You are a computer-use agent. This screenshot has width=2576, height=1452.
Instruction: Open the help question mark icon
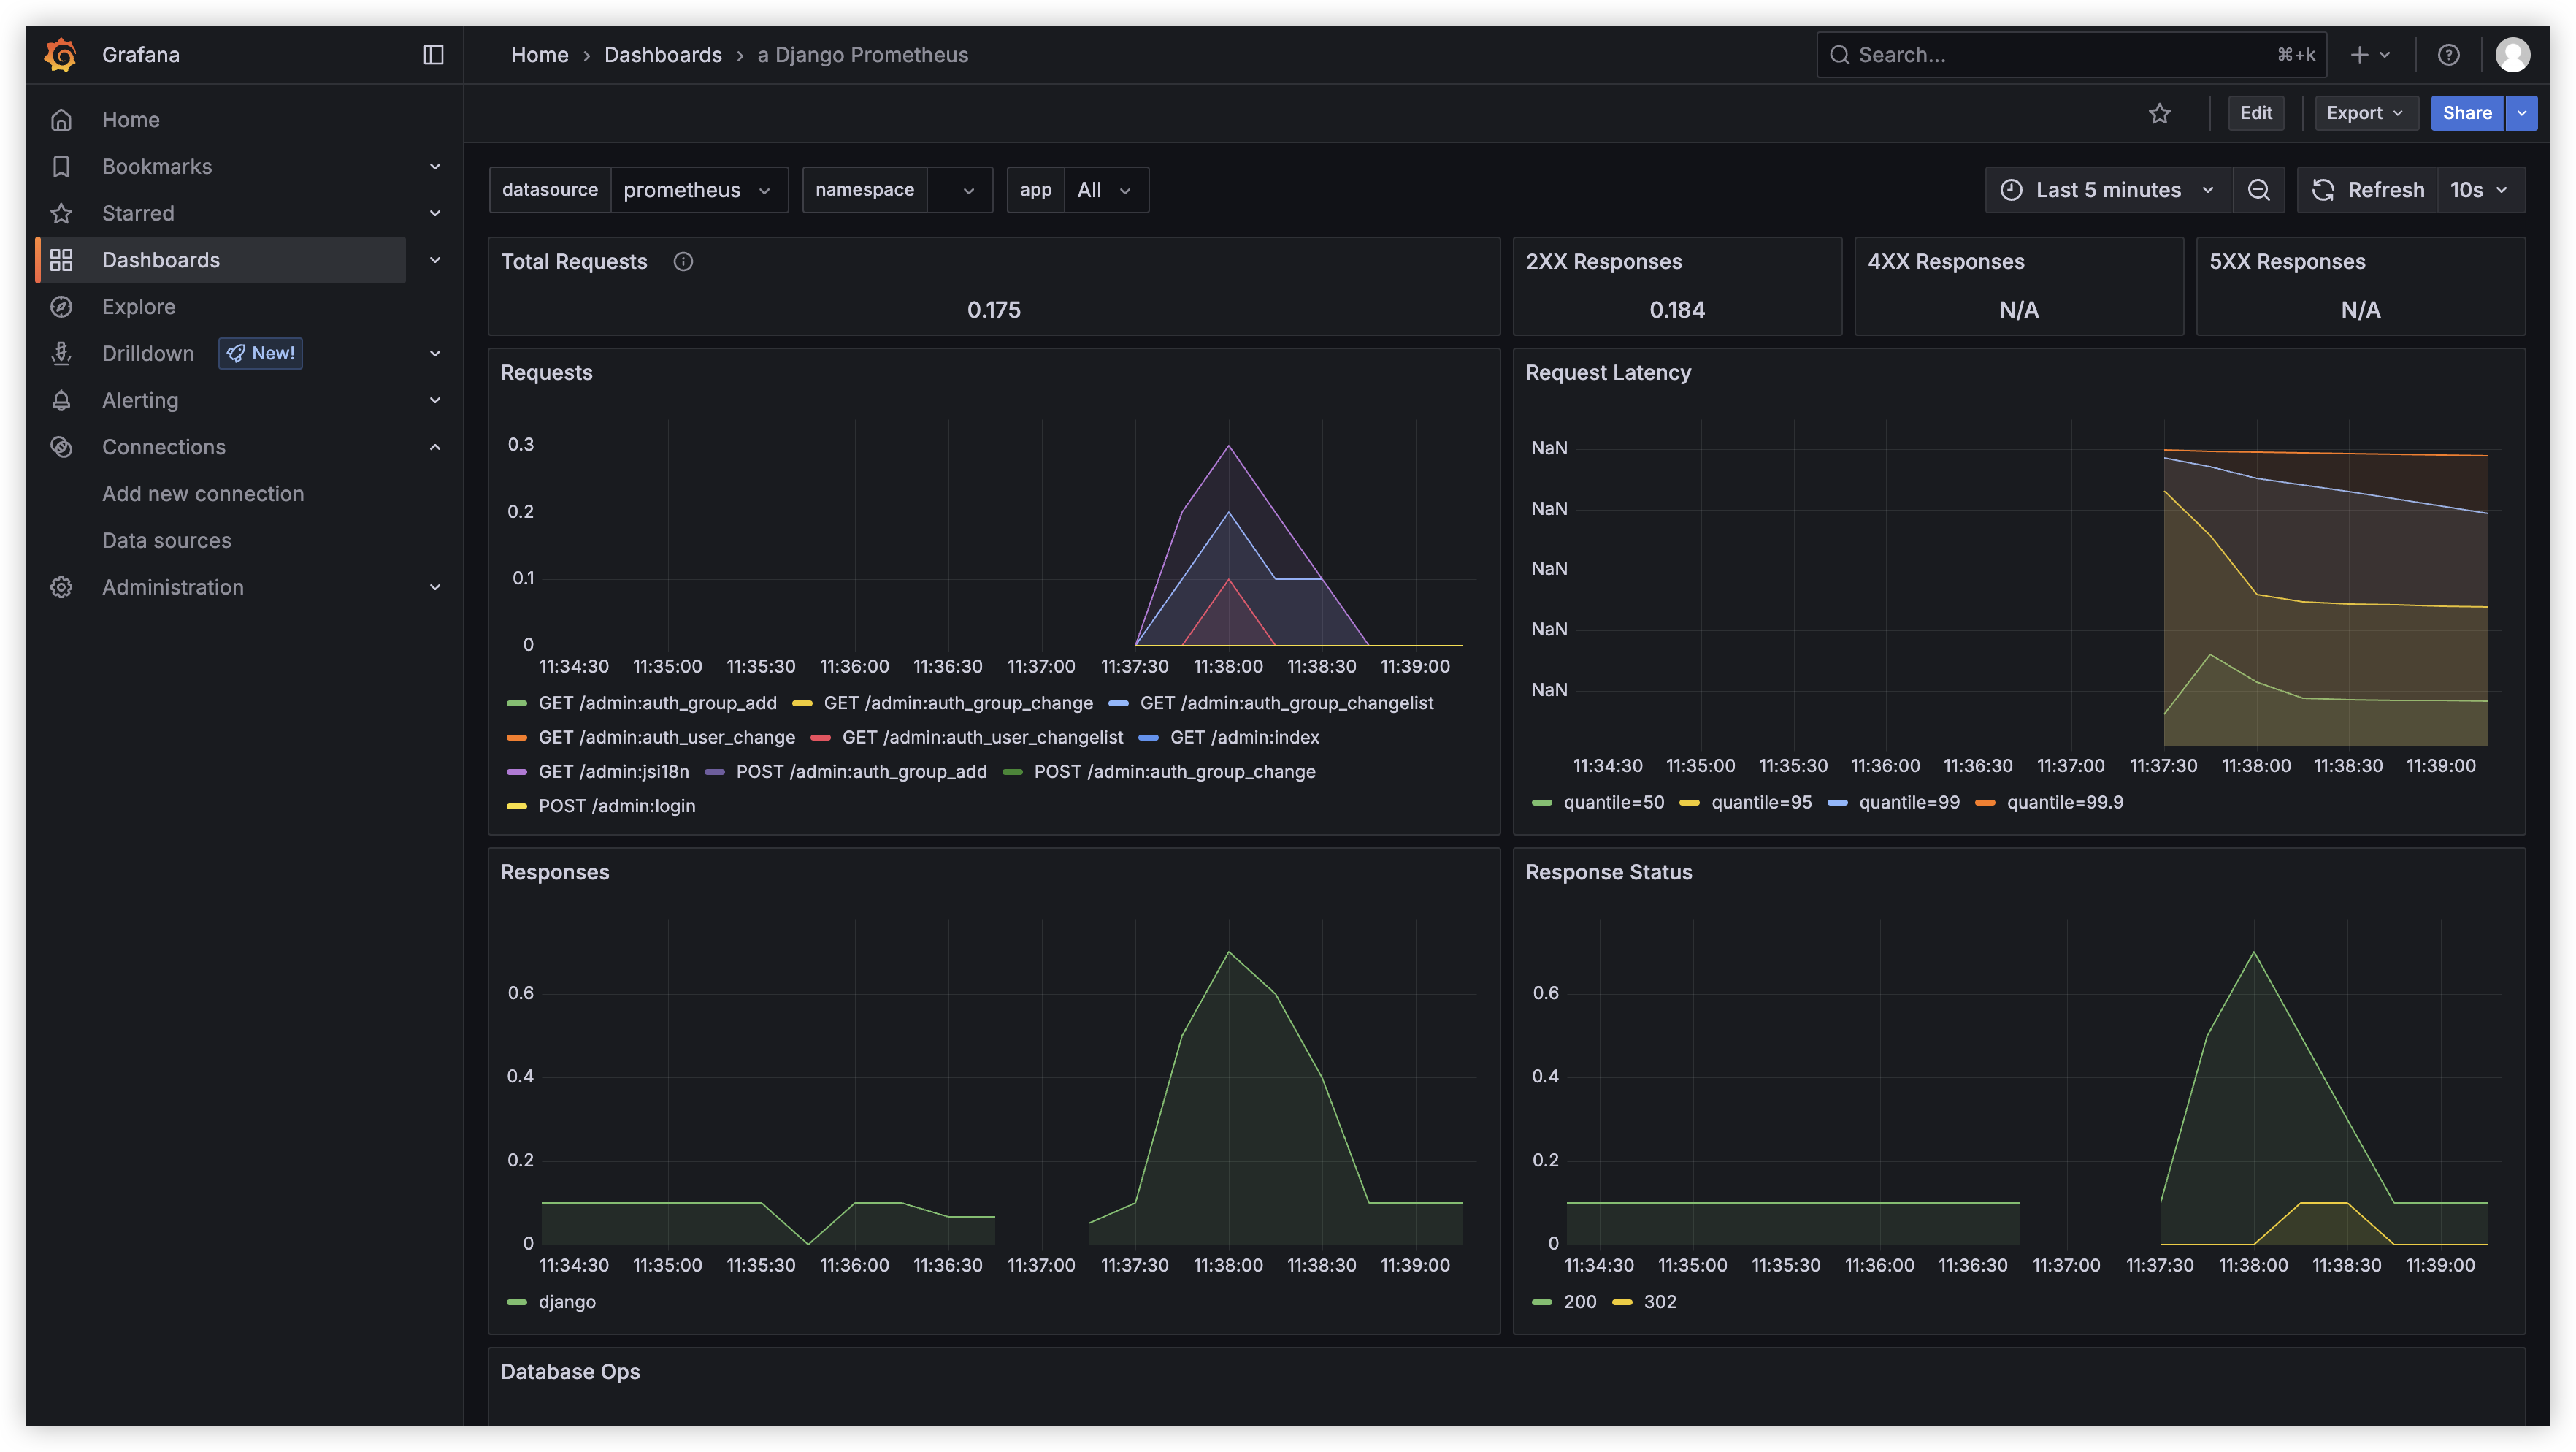2448,55
